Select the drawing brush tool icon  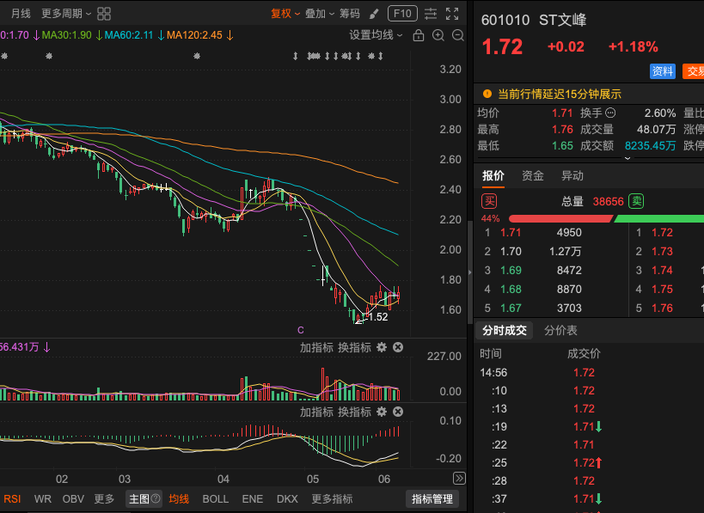(374, 14)
